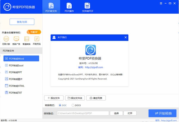Open the status bar 官网 qipdf.com link
The width and height of the screenshot is (179, 122).
tap(166, 120)
